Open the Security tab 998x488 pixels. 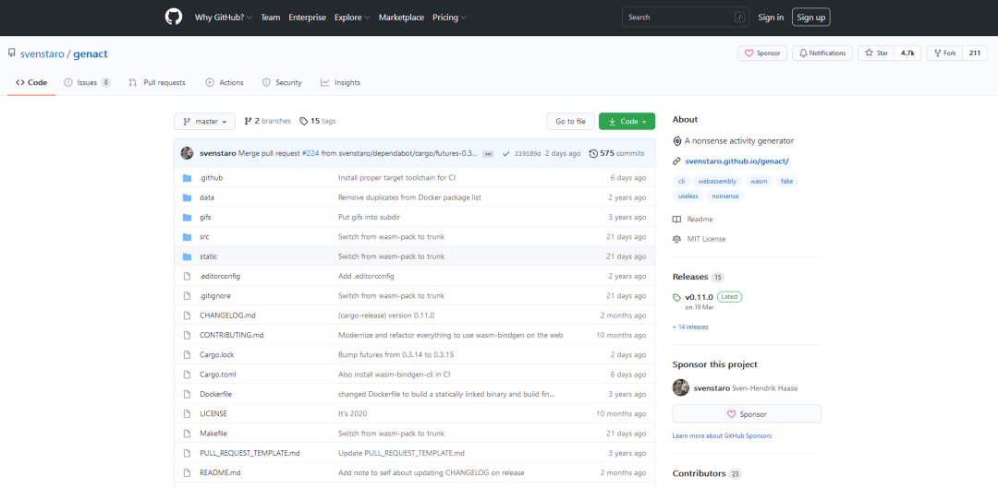pyautogui.click(x=282, y=83)
